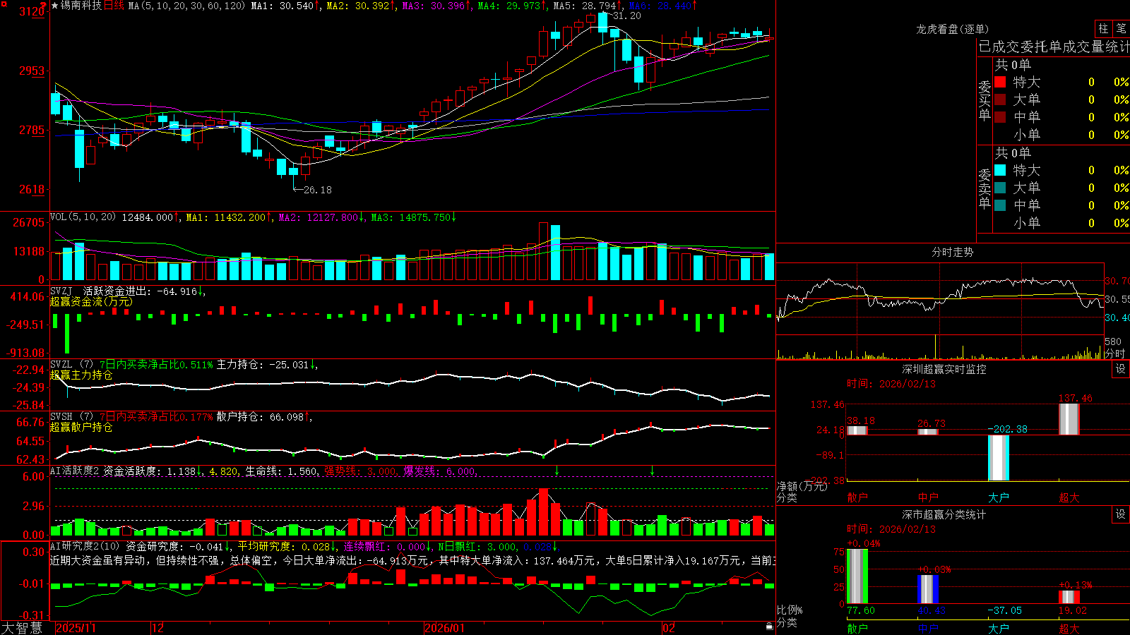Click the dark red 中单 swatch under 委买单
This screenshot has height=635, width=1130.
pos(1000,117)
